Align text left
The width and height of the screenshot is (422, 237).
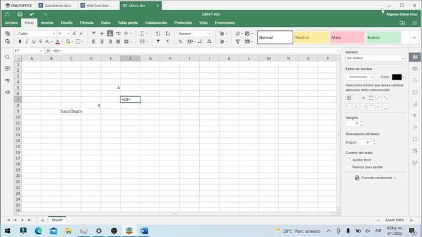click(94, 41)
